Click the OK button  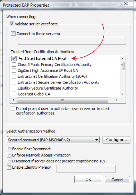pyautogui.click(x=88, y=179)
